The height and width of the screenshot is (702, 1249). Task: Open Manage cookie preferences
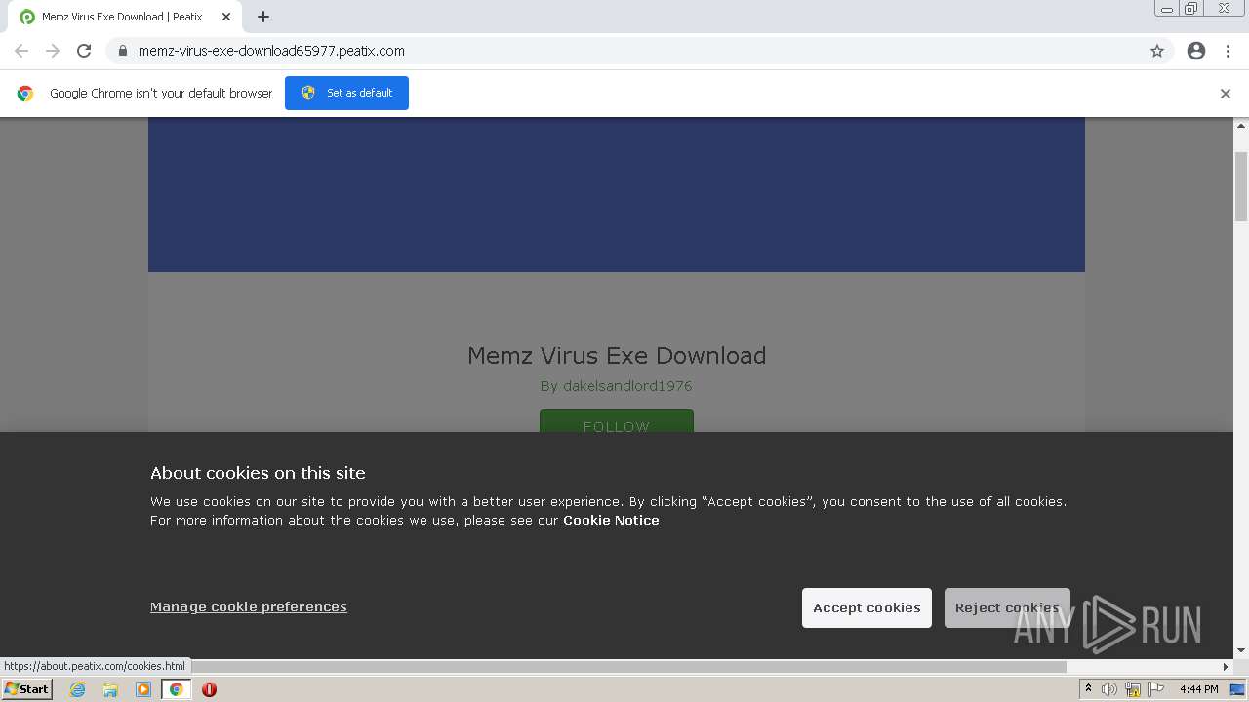(249, 607)
